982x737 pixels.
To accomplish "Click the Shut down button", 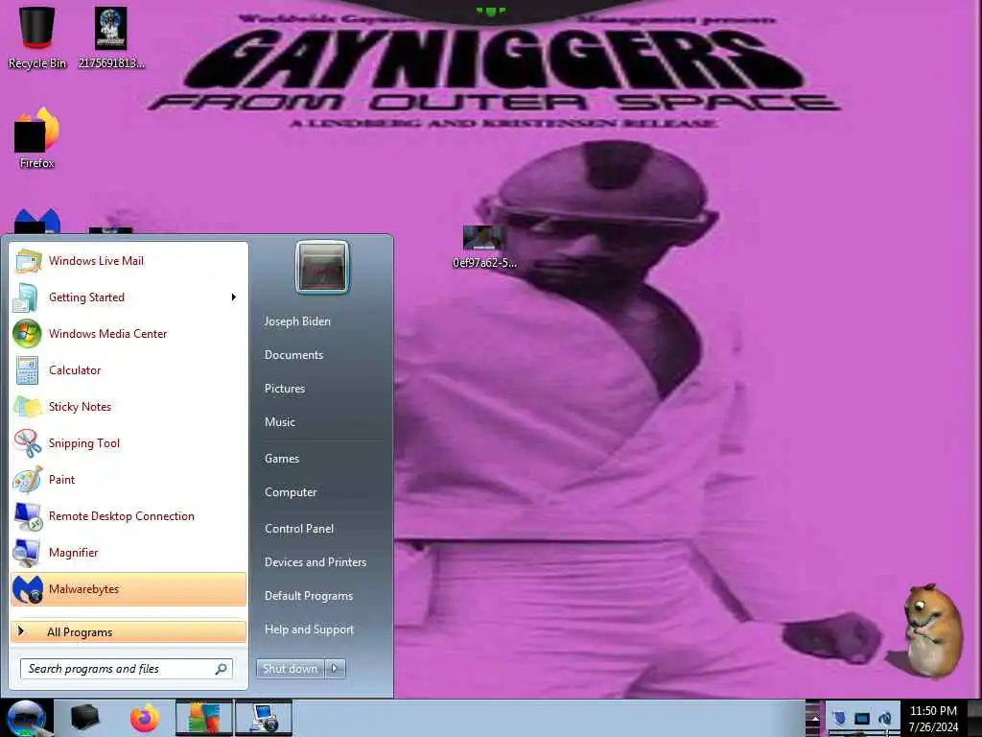I will coord(290,669).
